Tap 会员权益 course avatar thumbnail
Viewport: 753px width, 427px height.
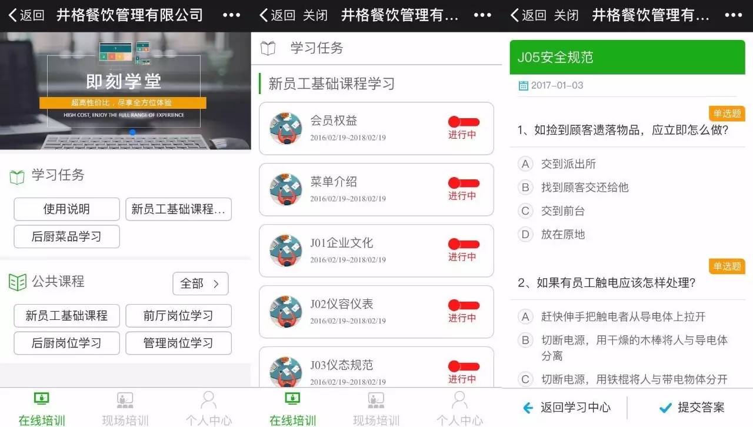(x=285, y=128)
